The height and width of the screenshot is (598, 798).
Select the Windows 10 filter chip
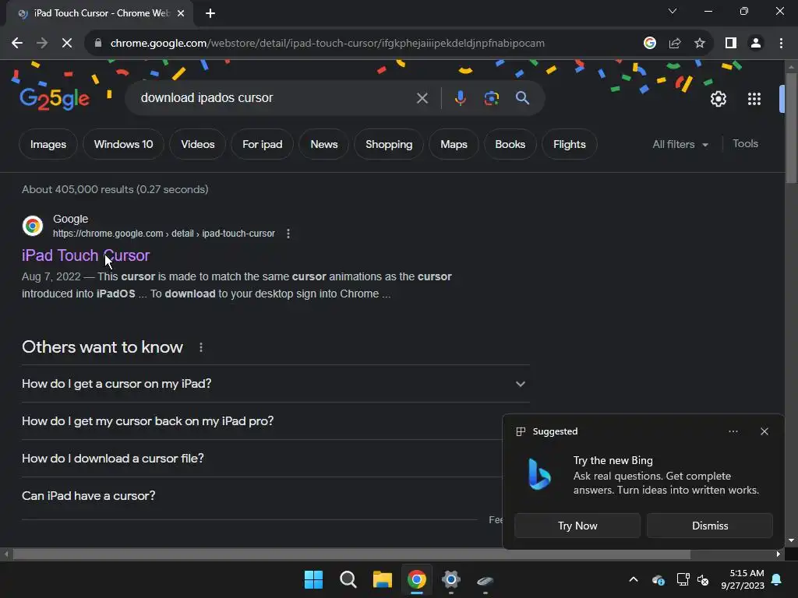pos(124,144)
